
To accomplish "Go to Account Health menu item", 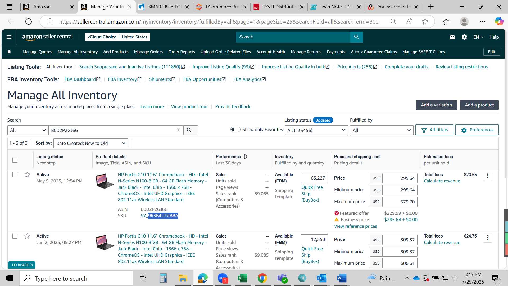I will (271, 52).
